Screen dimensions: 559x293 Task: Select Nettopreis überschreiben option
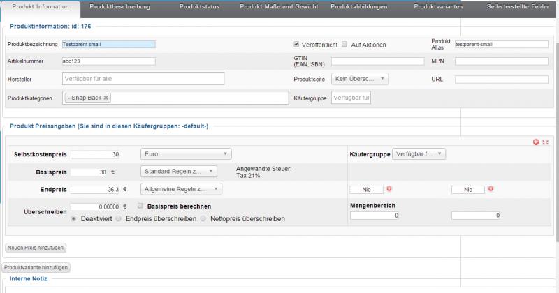point(204,218)
